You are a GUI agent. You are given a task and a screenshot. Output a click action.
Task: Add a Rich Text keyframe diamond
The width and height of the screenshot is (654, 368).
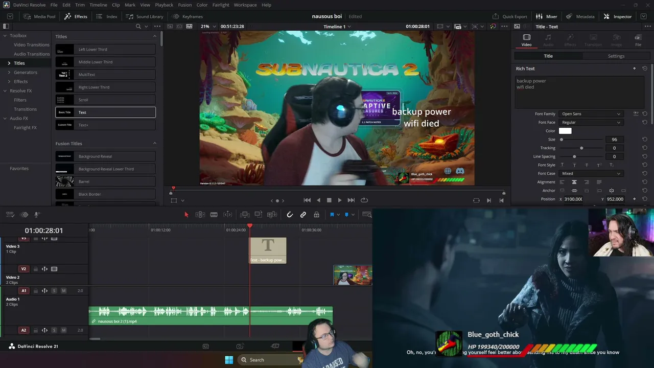pyautogui.click(x=635, y=68)
